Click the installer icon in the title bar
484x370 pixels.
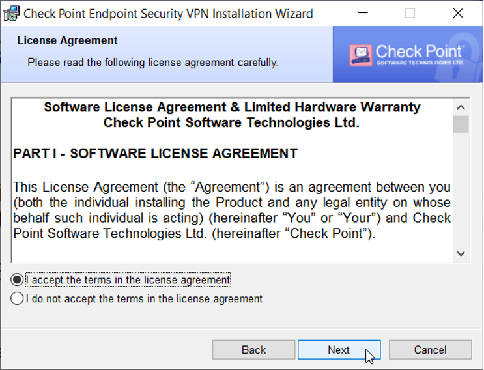pos(11,13)
